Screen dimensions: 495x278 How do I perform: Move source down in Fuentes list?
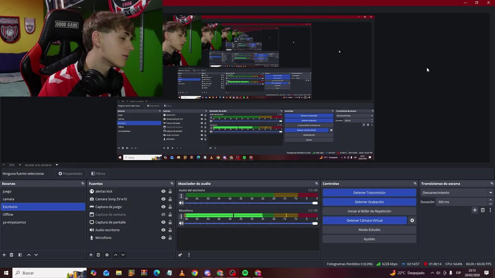click(x=123, y=255)
